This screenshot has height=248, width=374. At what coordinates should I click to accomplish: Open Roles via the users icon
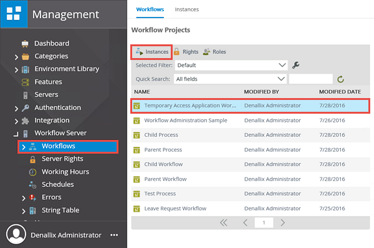click(206, 52)
